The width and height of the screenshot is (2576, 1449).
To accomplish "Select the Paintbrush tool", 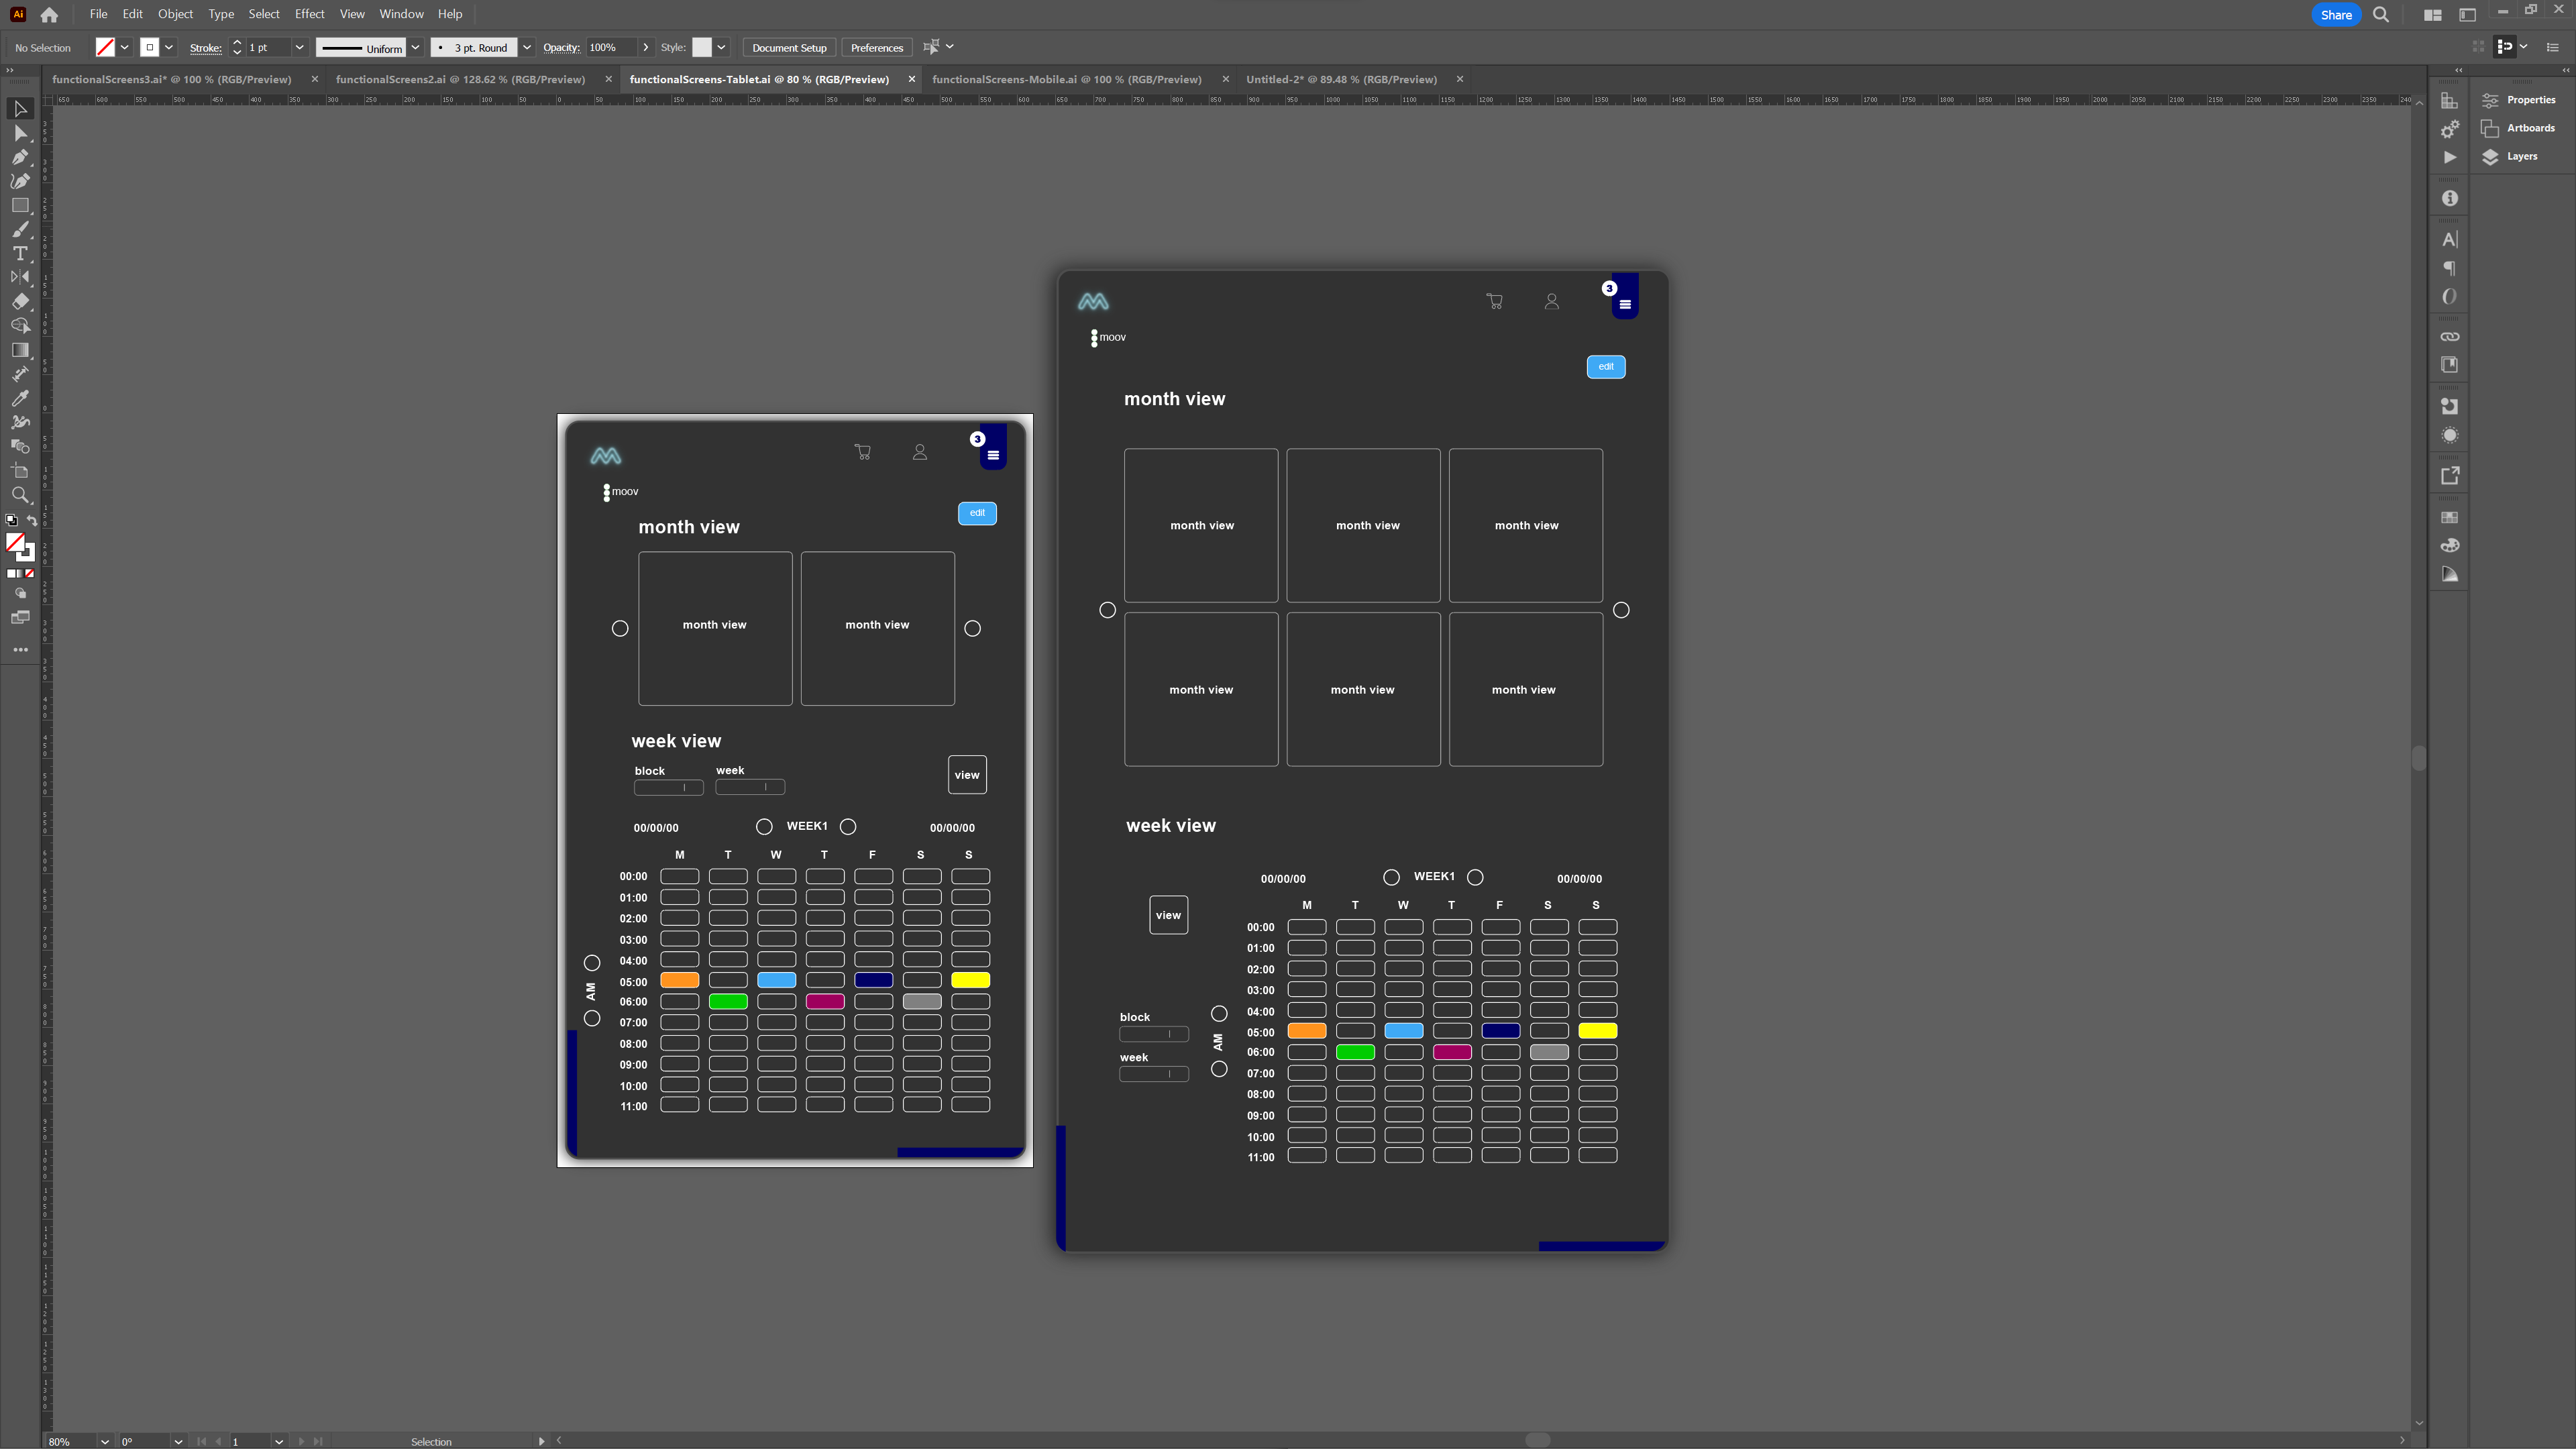I will click(x=20, y=229).
